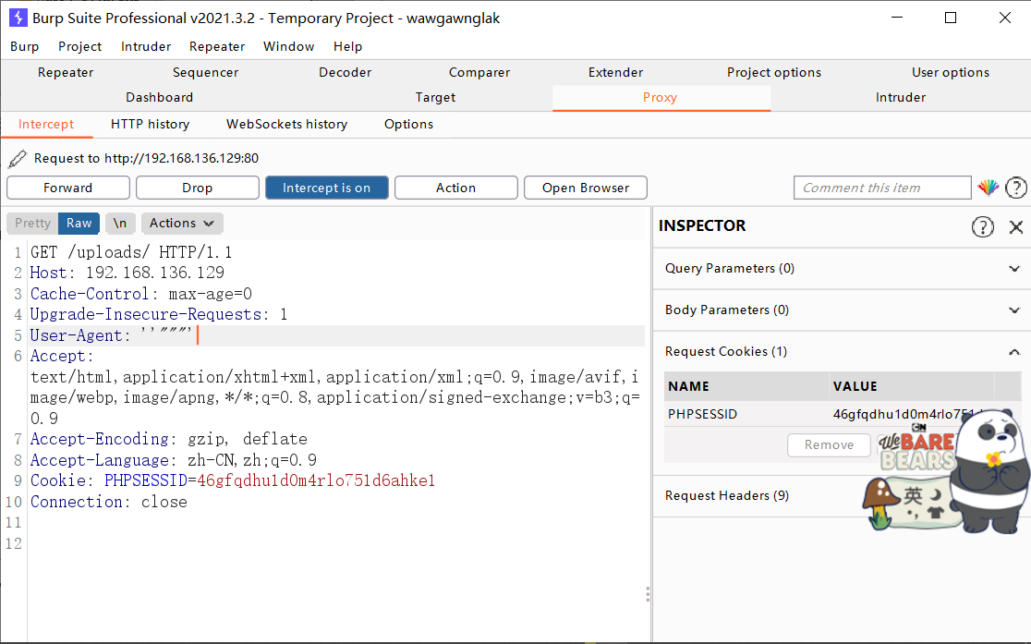1031x644 pixels.
Task: Open the Help menu
Action: tap(348, 47)
